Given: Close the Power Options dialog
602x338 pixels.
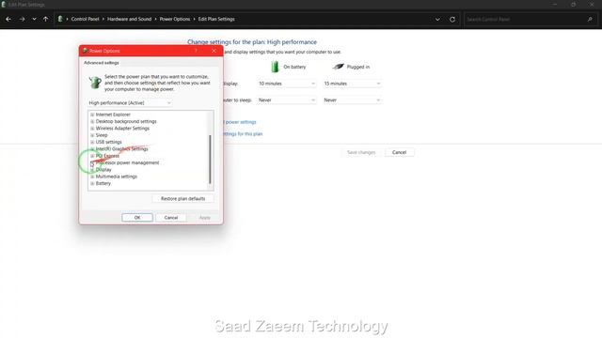Looking at the screenshot, I should point(214,51).
